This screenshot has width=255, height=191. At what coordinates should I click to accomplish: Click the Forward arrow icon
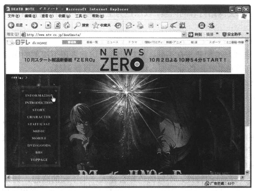(34, 25)
